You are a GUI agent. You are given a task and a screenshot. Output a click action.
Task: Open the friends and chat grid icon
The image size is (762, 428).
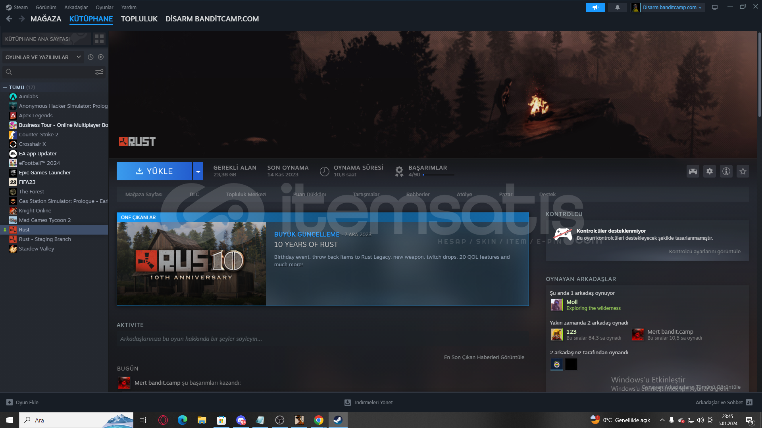tap(749, 402)
